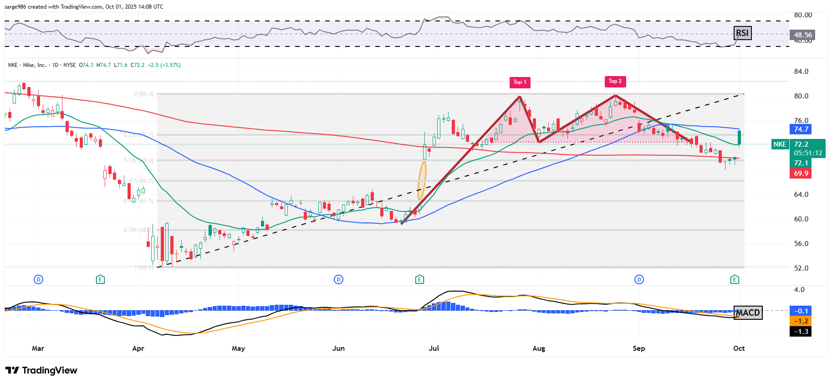Click the RSI value 48.56 tag
Image resolution: width=832 pixels, height=384 pixels.
(802, 35)
